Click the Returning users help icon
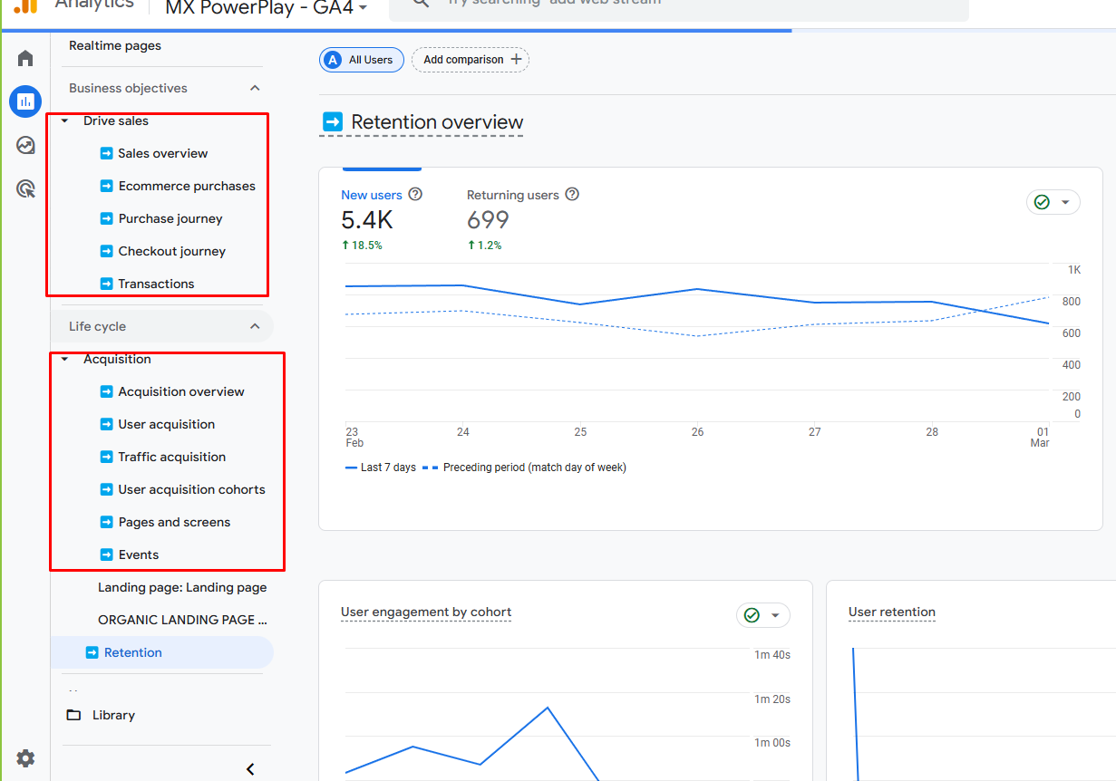This screenshot has width=1116, height=781. (572, 194)
